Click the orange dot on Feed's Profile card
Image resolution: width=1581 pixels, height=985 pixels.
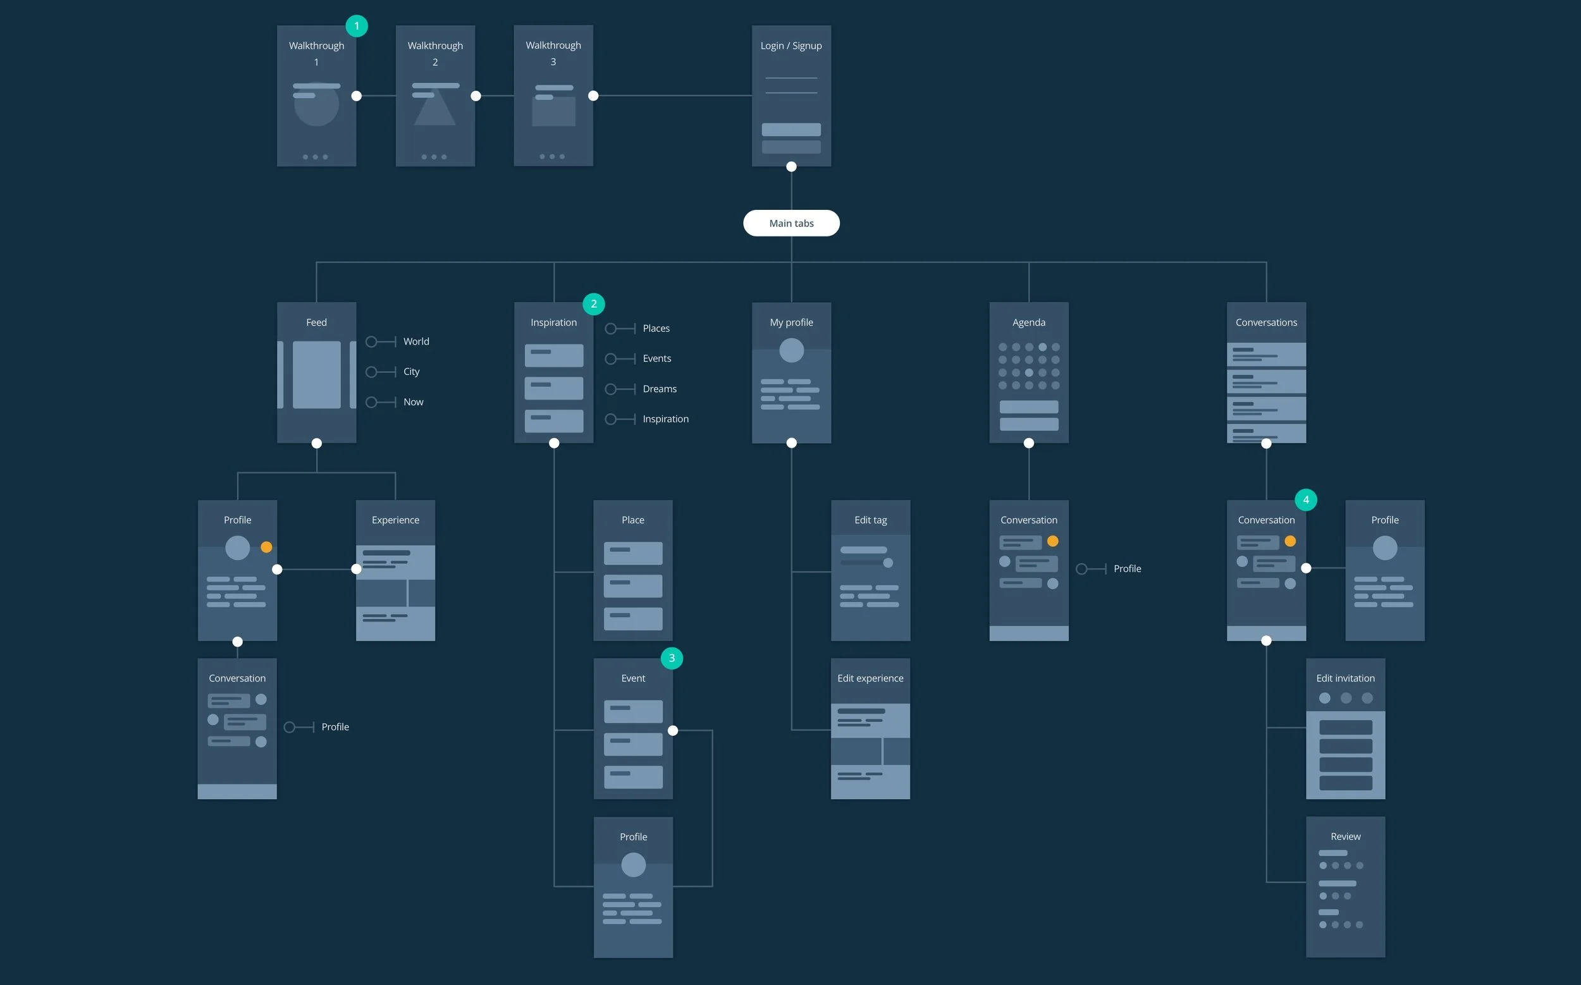tap(266, 548)
